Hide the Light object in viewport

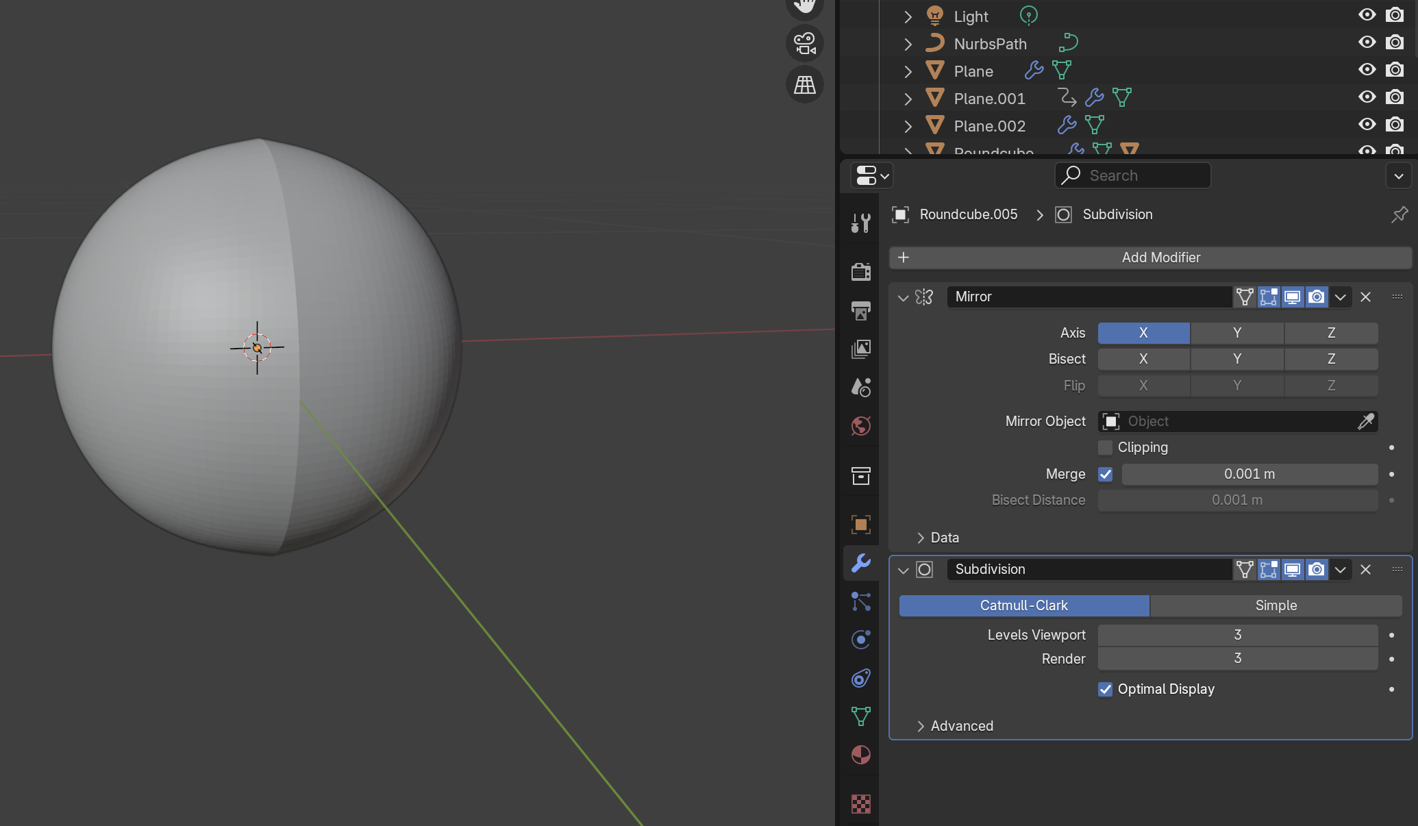1367,15
